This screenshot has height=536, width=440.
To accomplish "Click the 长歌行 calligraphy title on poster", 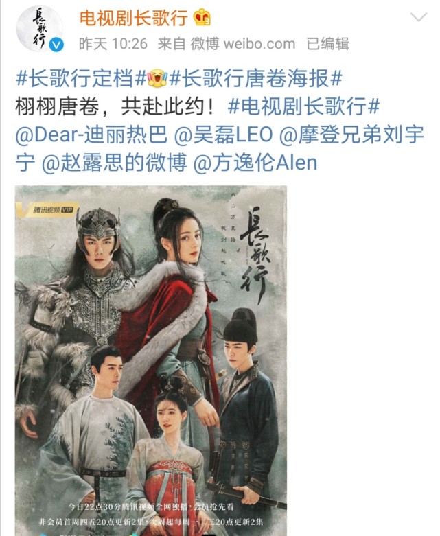I will tap(255, 255).
